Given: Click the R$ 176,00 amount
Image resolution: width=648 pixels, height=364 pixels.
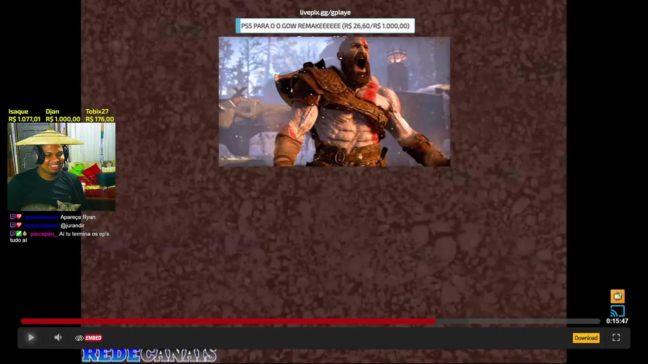Looking at the screenshot, I should pyautogui.click(x=100, y=119).
